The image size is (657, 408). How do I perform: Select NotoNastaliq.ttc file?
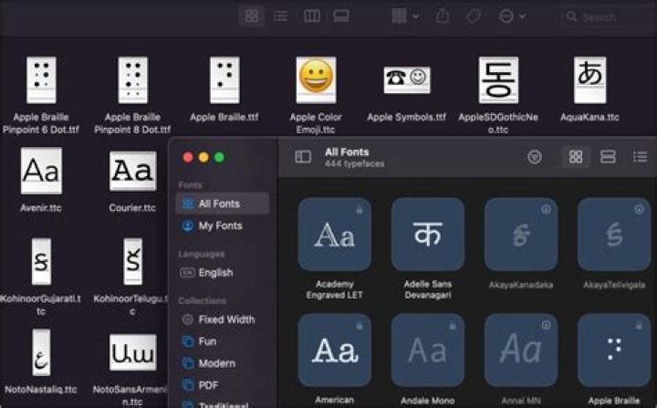[x=41, y=352]
